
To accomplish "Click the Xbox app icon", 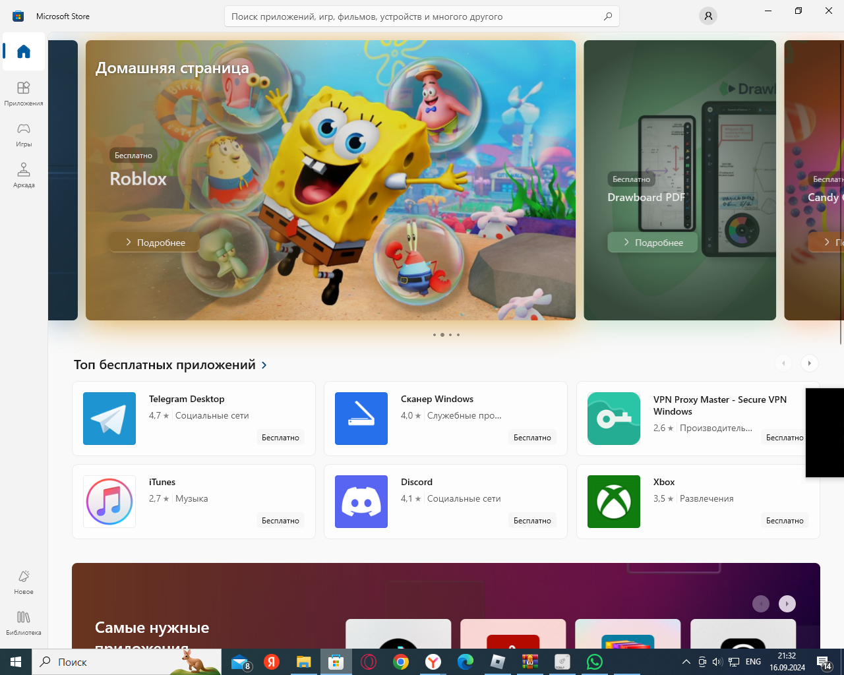I will coord(614,502).
